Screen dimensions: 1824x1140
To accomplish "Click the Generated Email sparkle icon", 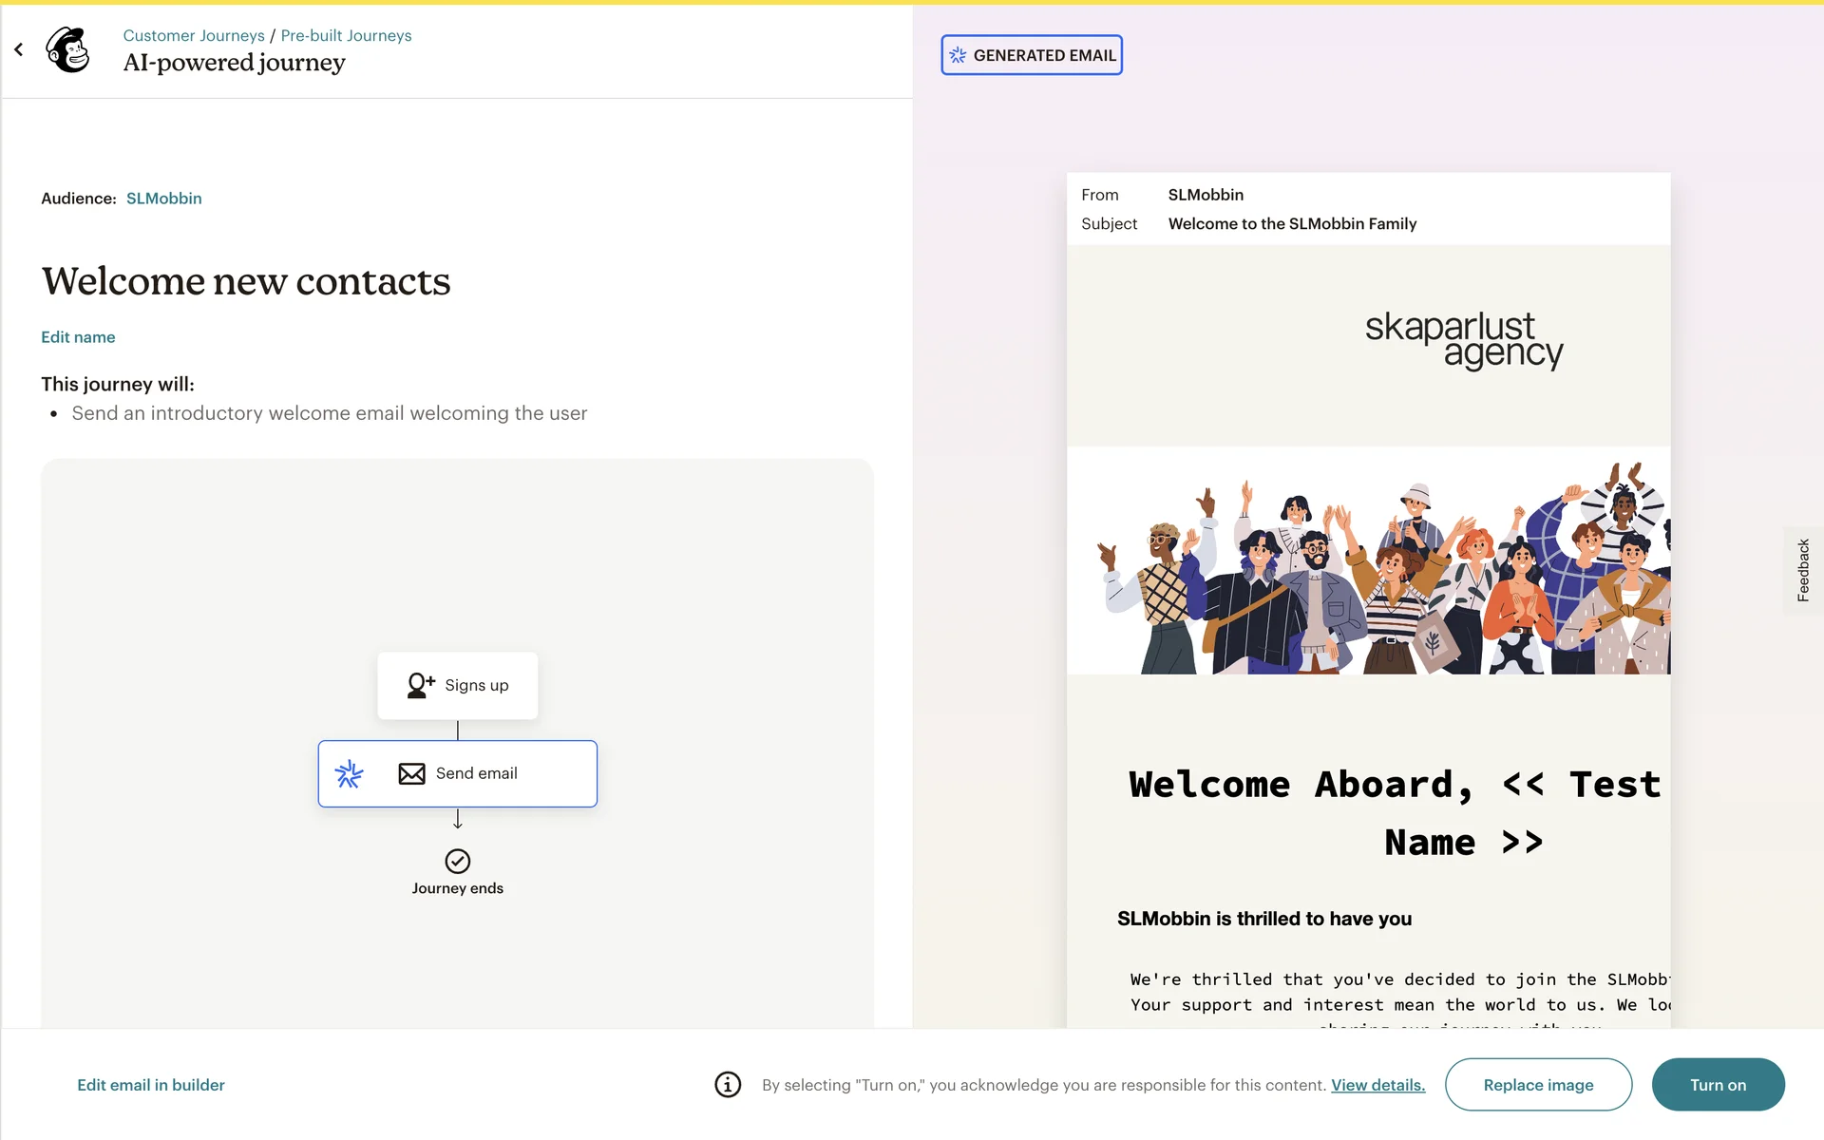I will point(958,55).
